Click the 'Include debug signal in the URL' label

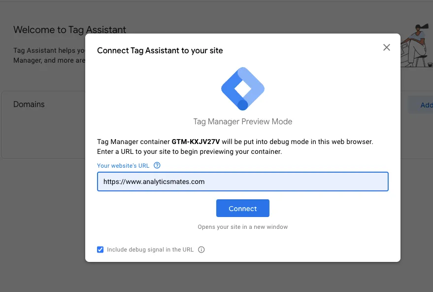150,250
